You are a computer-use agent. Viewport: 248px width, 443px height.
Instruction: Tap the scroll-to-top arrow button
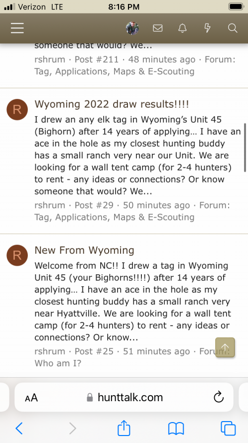(x=225, y=347)
